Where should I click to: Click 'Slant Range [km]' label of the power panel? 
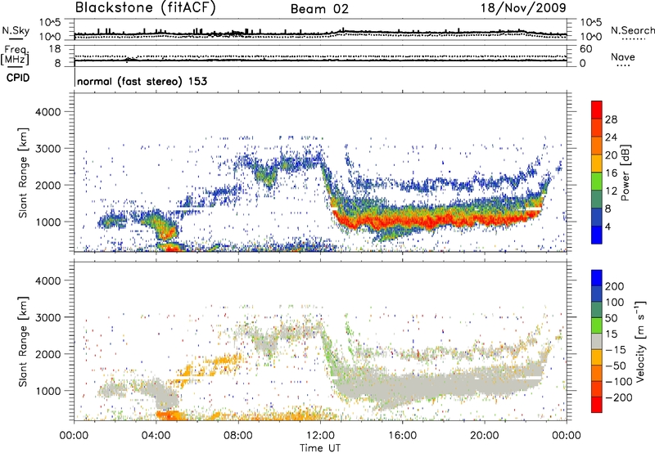23,173
